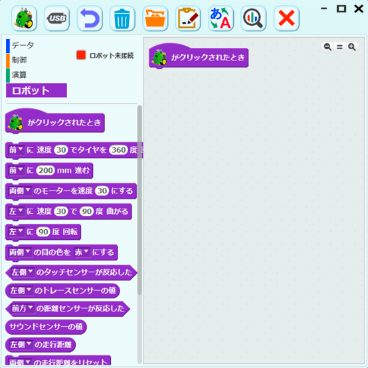Click the 200 mm value field
The width and height of the screenshot is (368, 368).
[46, 171]
